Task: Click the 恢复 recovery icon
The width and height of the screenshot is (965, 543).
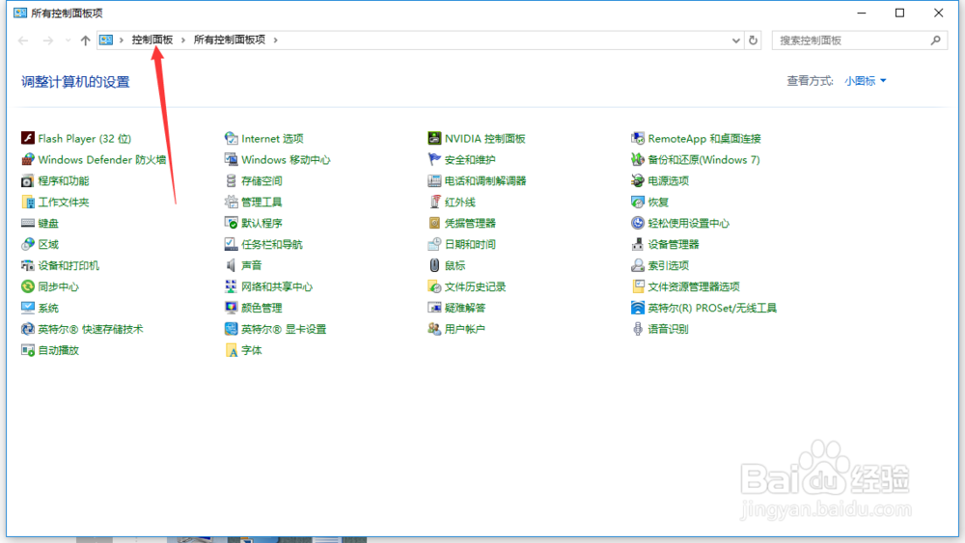Action: 638,203
